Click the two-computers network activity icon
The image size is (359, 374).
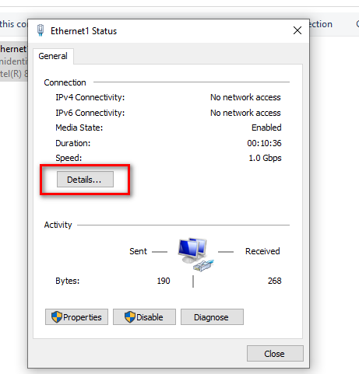[x=195, y=254]
